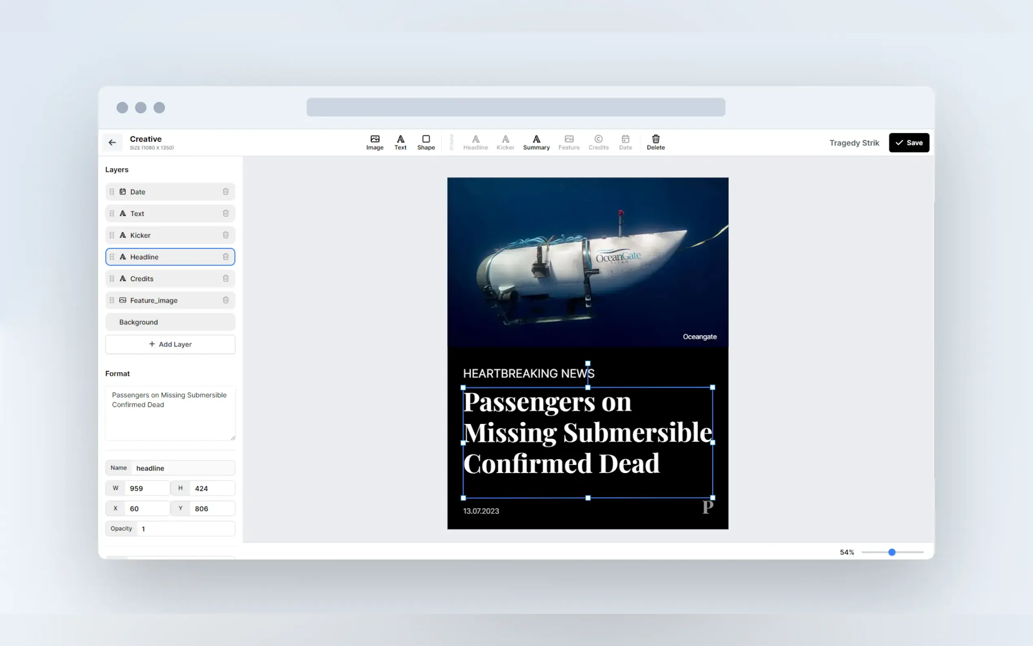Click the Delete trash toolbar icon
The image size is (1033, 646).
click(x=655, y=142)
